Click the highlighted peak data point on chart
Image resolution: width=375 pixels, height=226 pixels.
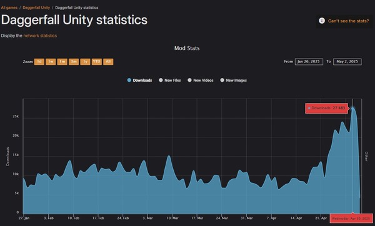pyautogui.click(x=352, y=109)
